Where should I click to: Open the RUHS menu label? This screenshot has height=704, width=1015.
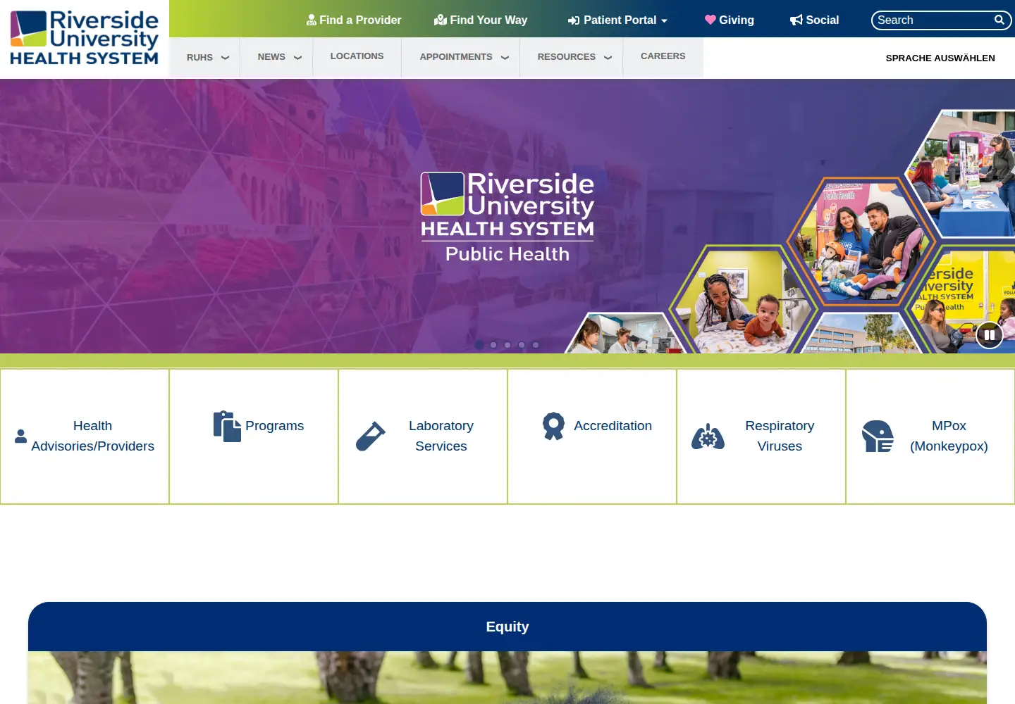click(x=199, y=57)
